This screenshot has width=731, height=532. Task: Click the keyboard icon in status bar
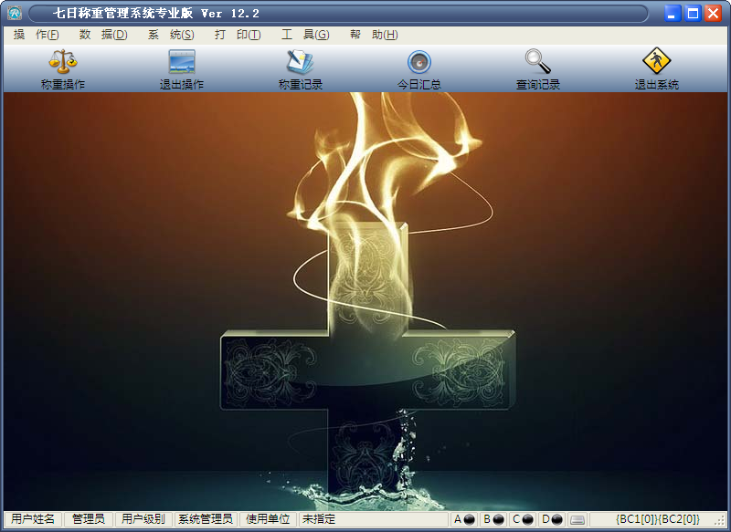click(x=577, y=519)
